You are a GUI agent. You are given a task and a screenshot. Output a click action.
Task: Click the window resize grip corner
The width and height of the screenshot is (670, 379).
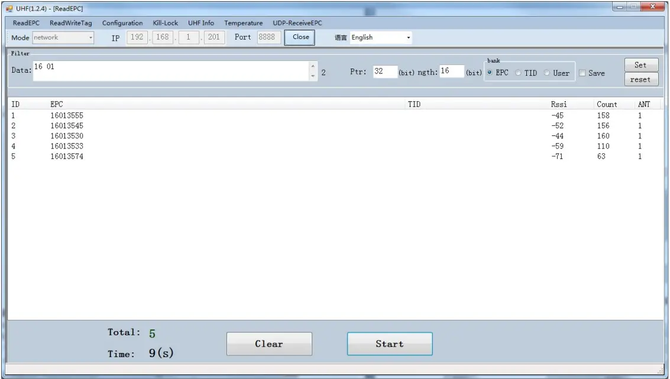[x=660, y=371]
